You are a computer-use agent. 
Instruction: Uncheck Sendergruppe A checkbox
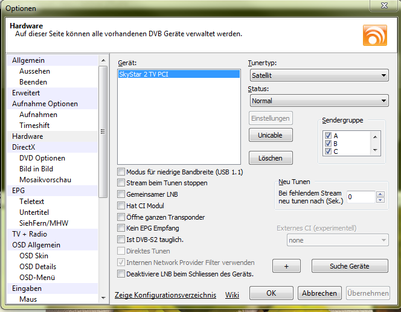coord(328,136)
